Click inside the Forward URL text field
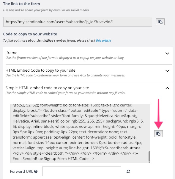 click(82, 171)
